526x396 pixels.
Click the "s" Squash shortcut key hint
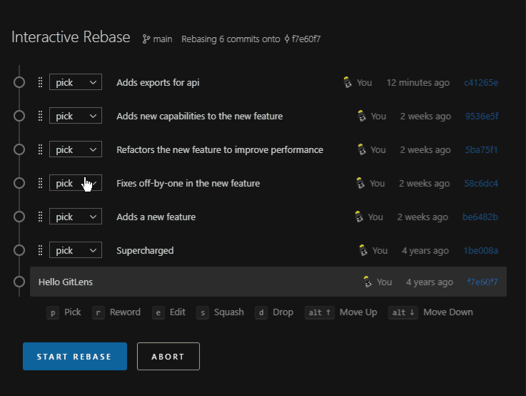point(203,312)
